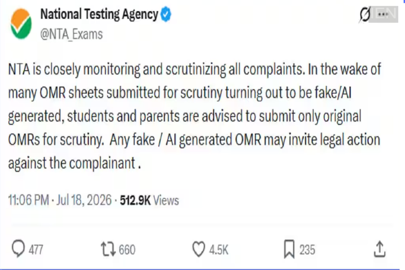Open the three-dot more options menu
The height and width of the screenshot is (270, 405).
tap(383, 14)
